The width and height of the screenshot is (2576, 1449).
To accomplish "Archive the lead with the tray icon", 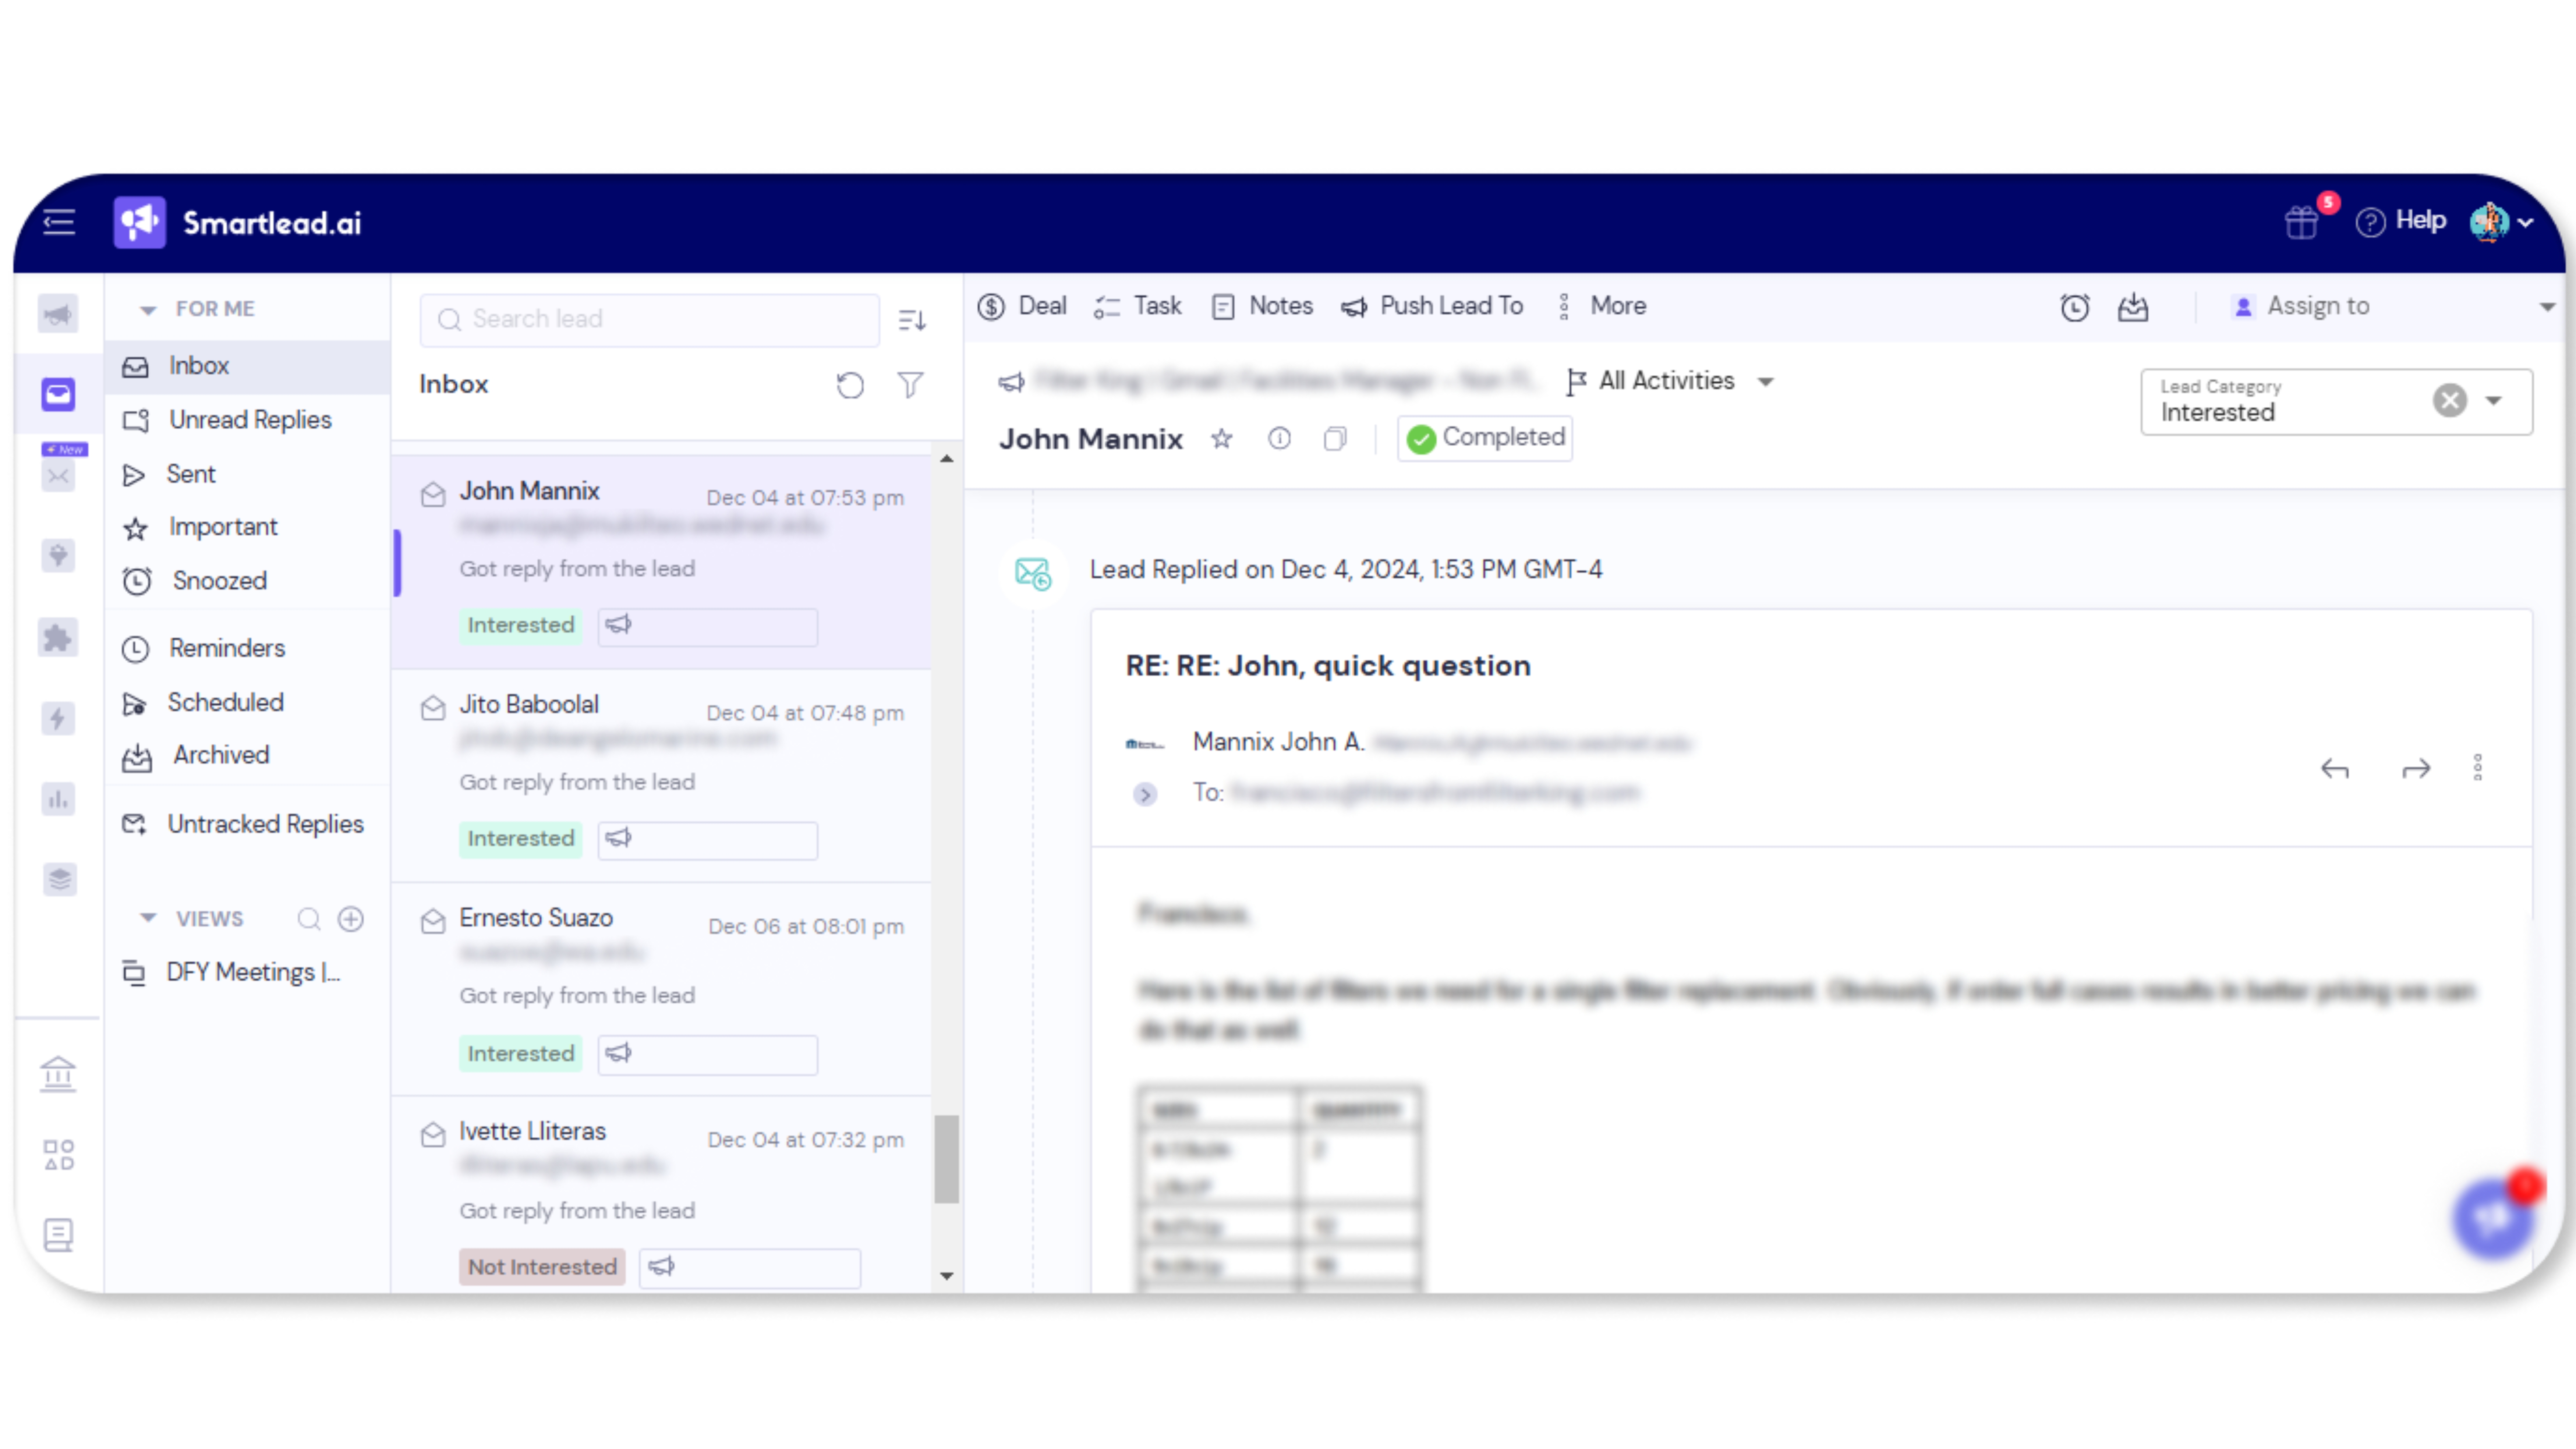I will [2133, 307].
